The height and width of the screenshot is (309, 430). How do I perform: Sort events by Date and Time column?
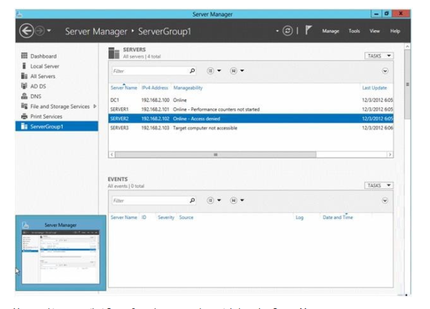[x=338, y=218]
